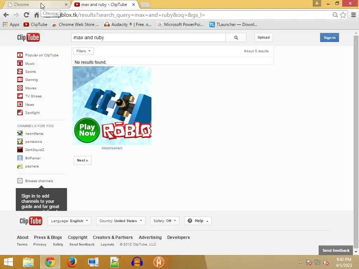The width and height of the screenshot is (359, 269).
Task: Select the Movies reel icon
Action: click(20, 88)
